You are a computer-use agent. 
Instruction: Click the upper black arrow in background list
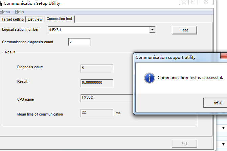[223, 128]
